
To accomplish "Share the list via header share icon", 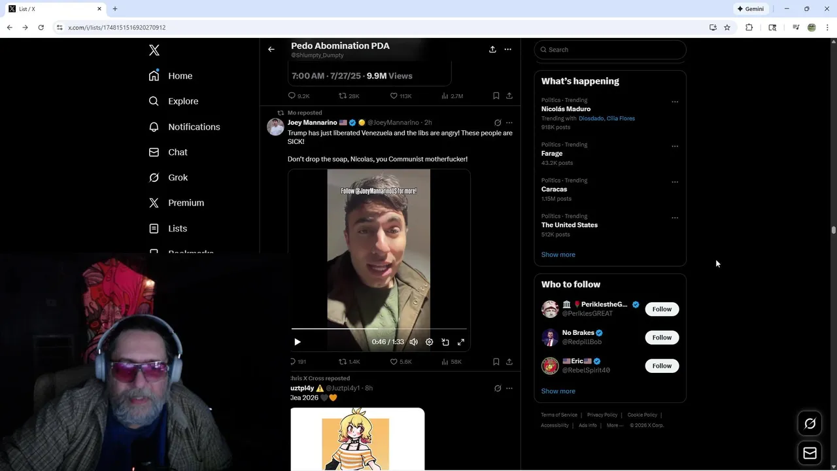I will 492,49.
